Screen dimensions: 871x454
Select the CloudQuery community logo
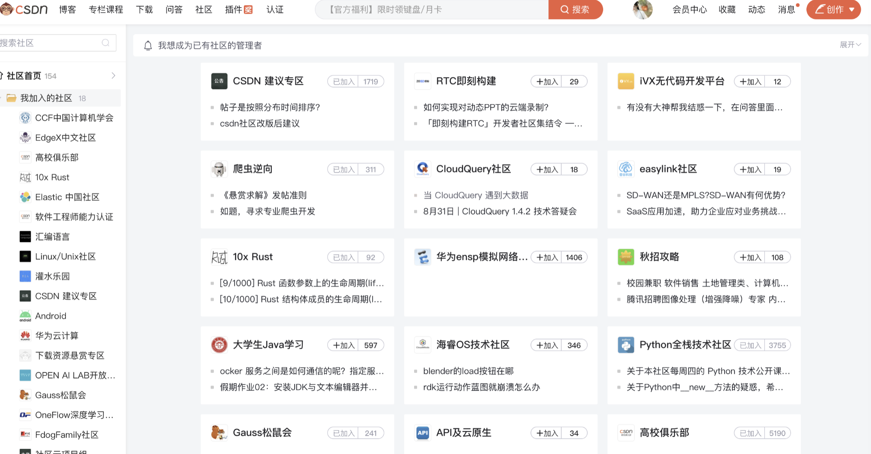tap(423, 169)
